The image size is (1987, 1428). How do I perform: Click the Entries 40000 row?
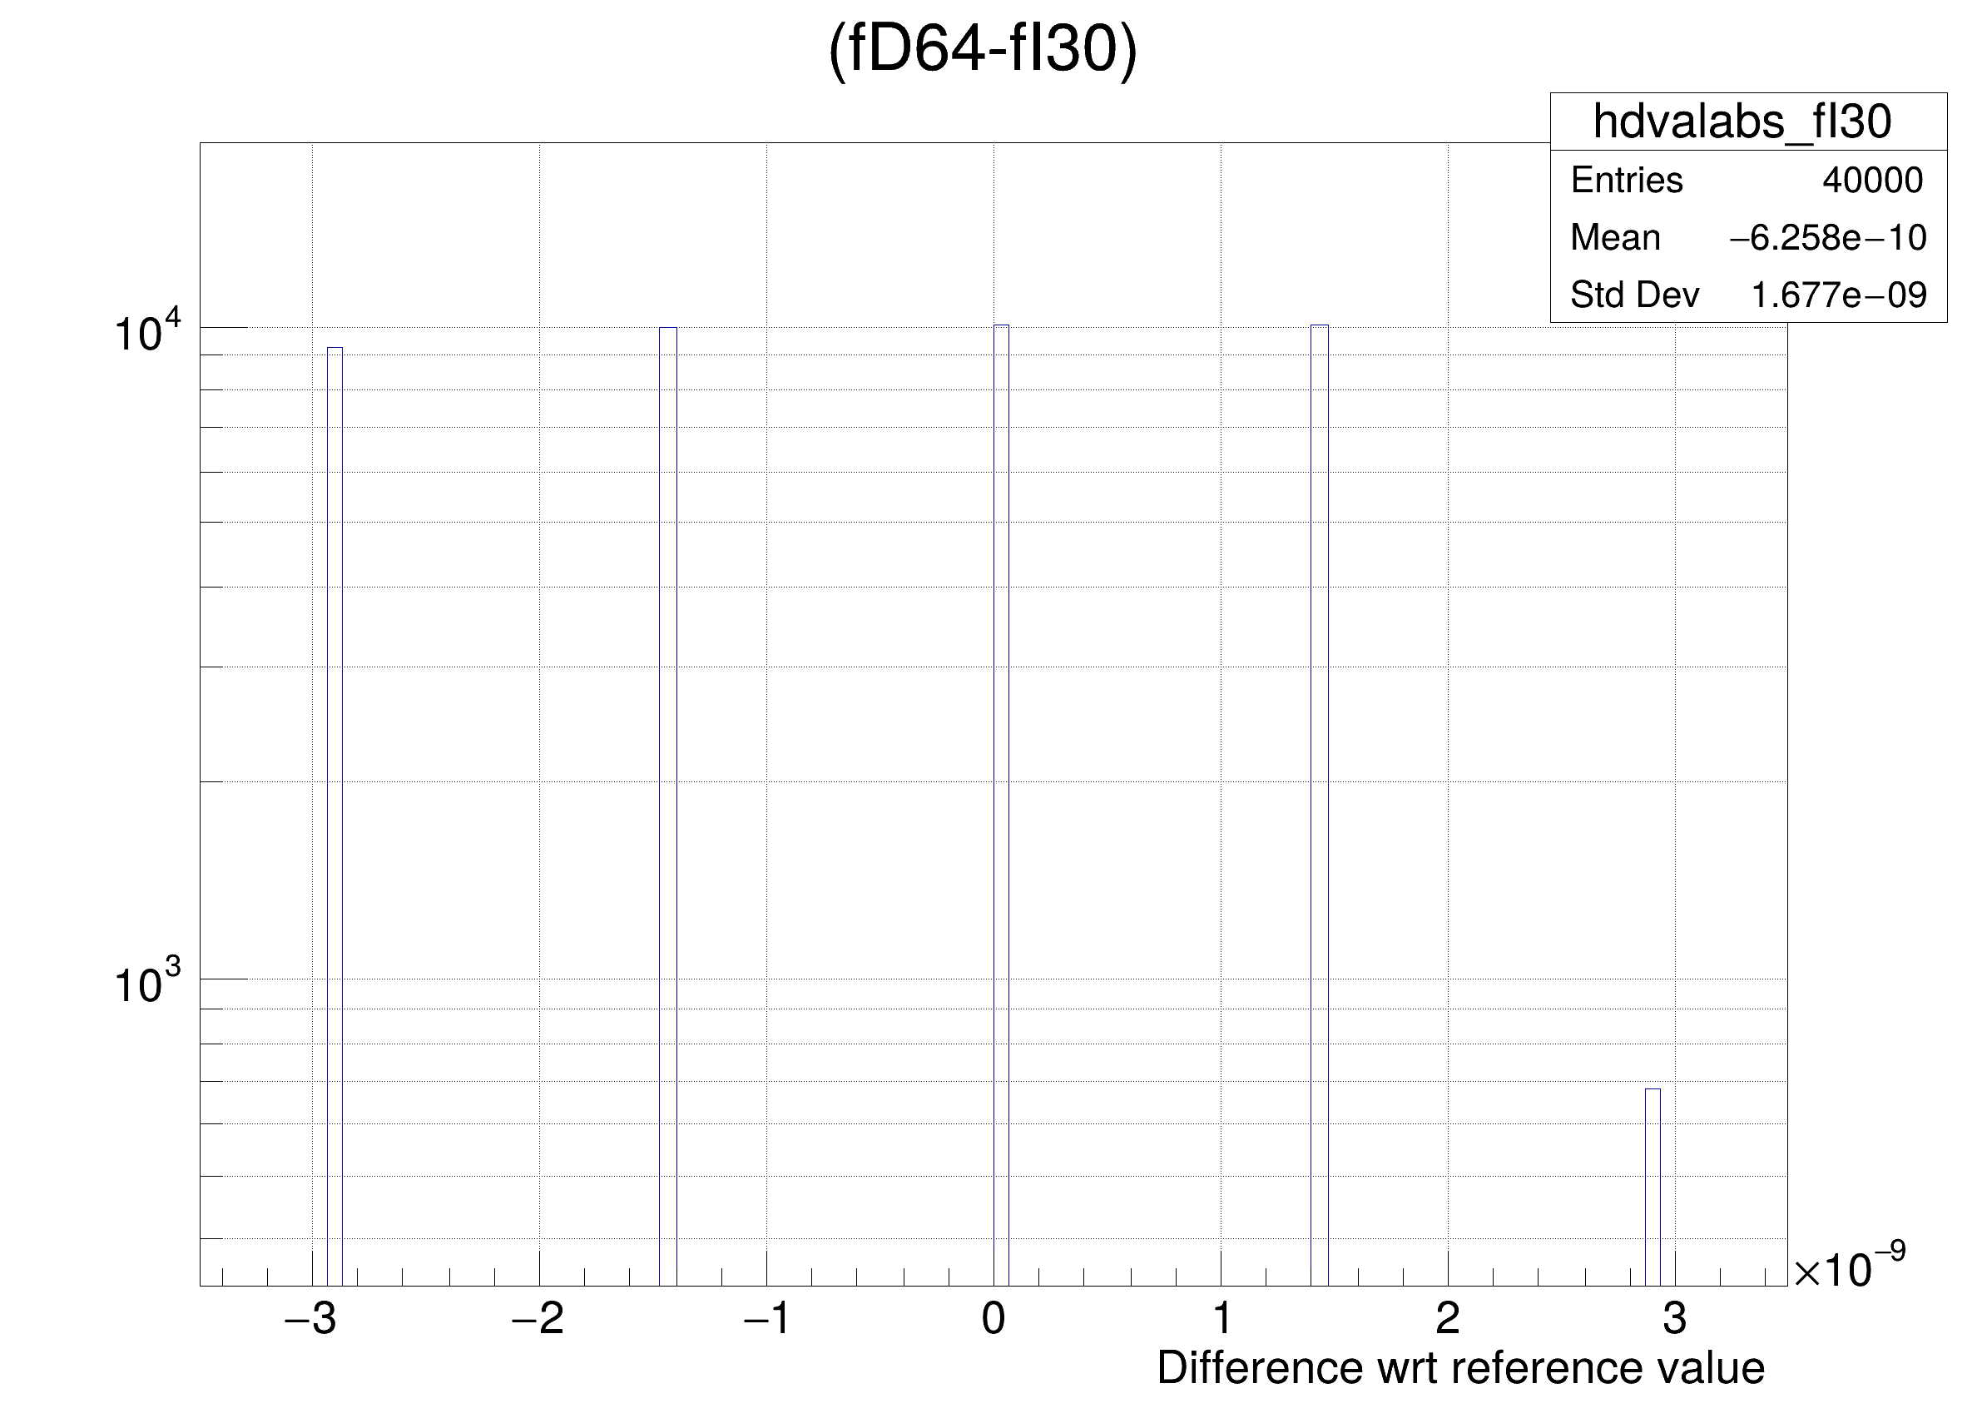[1747, 181]
